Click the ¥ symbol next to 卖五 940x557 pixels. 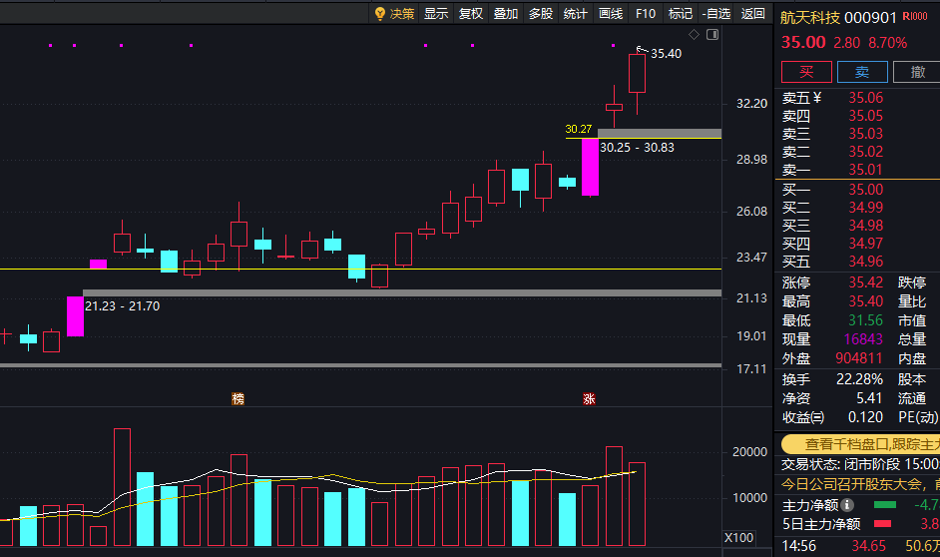[x=817, y=98]
